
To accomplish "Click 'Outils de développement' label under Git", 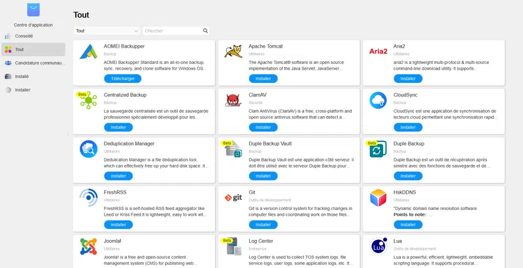I will [x=270, y=200].
